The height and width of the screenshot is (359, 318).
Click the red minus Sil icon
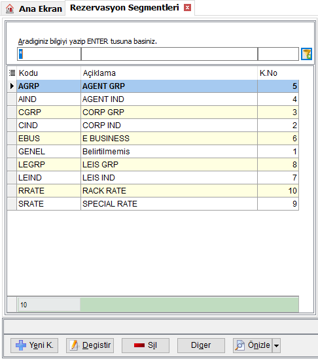click(139, 345)
